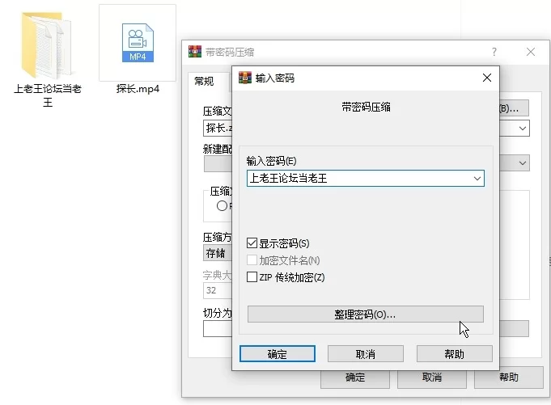Click 确定 in the background 带密码压缩 window
Screen dimensions: 551x405
tap(355, 378)
